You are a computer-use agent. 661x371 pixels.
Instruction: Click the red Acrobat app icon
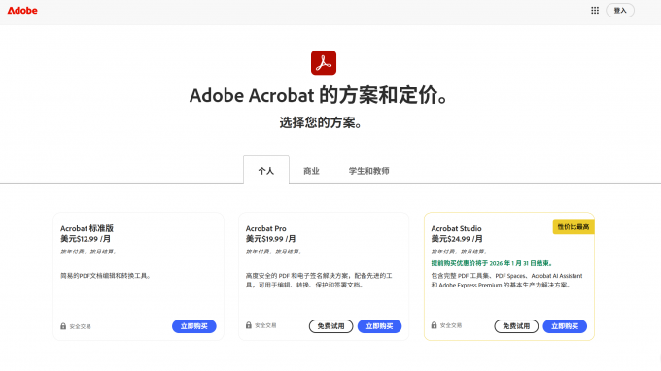pyautogui.click(x=324, y=63)
